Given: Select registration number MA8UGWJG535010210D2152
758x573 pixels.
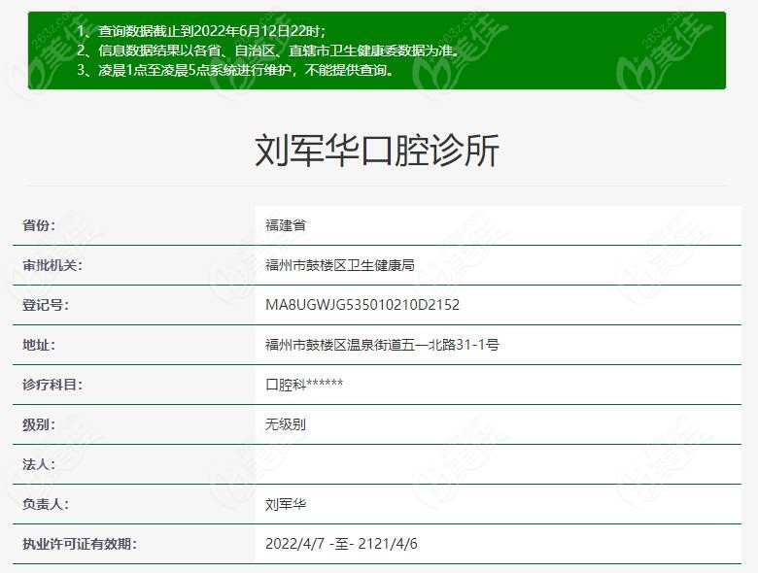Looking at the screenshot, I should pyautogui.click(x=362, y=305).
